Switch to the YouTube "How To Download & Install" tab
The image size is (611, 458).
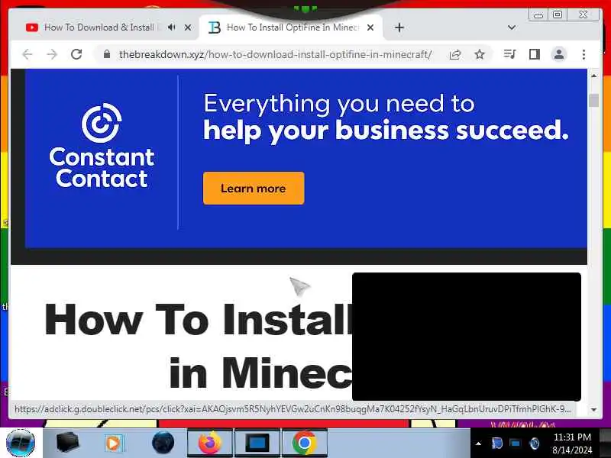point(98,27)
